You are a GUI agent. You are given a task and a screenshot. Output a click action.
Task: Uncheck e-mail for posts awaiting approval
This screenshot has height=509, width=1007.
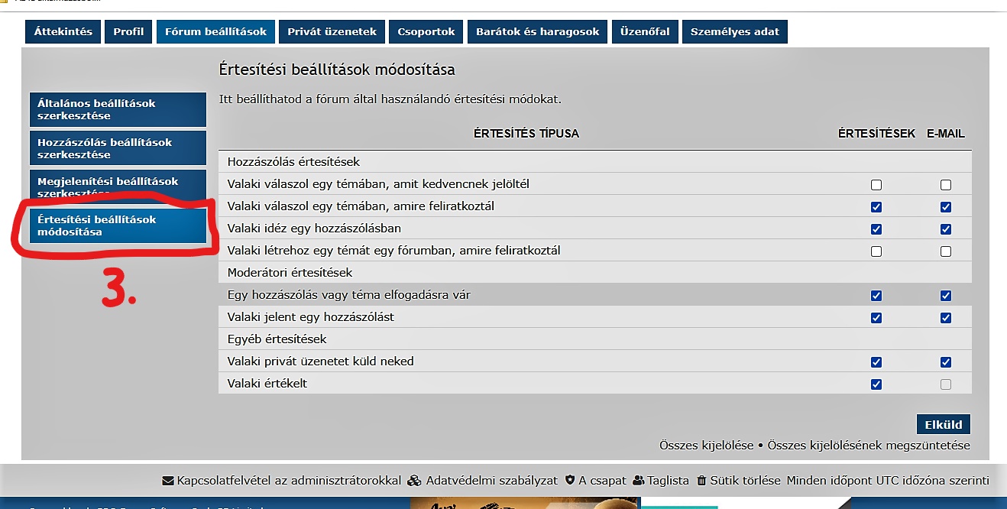(x=945, y=295)
